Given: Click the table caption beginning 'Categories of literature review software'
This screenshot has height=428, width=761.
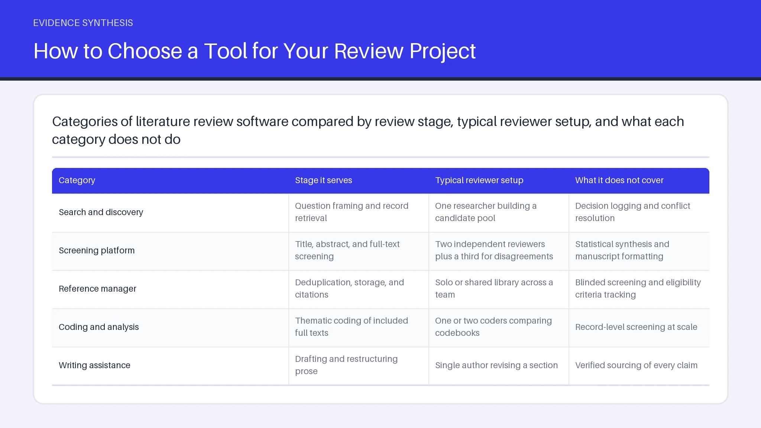Looking at the screenshot, I should tap(368, 130).
